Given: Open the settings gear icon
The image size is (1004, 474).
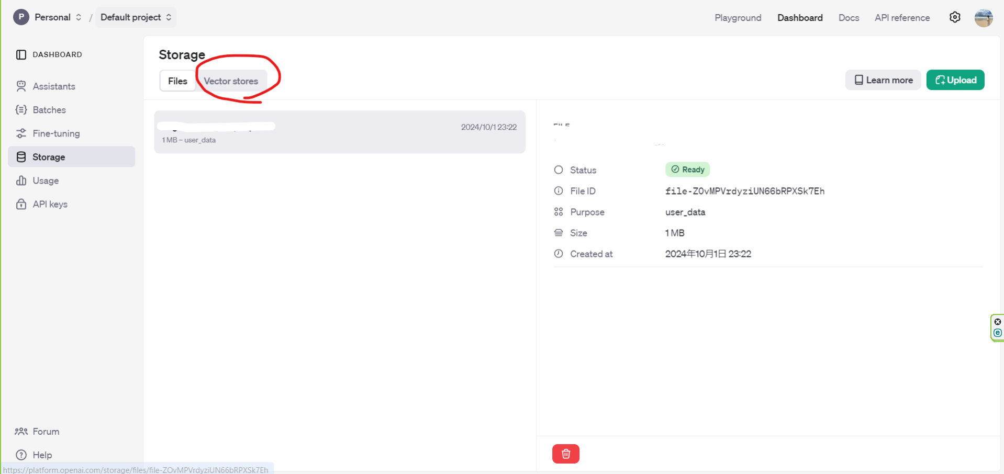Looking at the screenshot, I should point(955,17).
